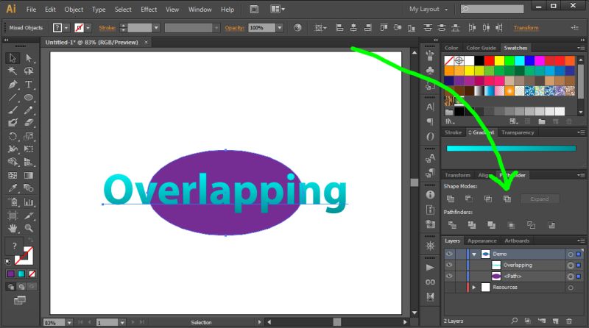This screenshot has height=328, width=589.
Task: Click the Unite shape mode icon
Action: click(x=451, y=199)
